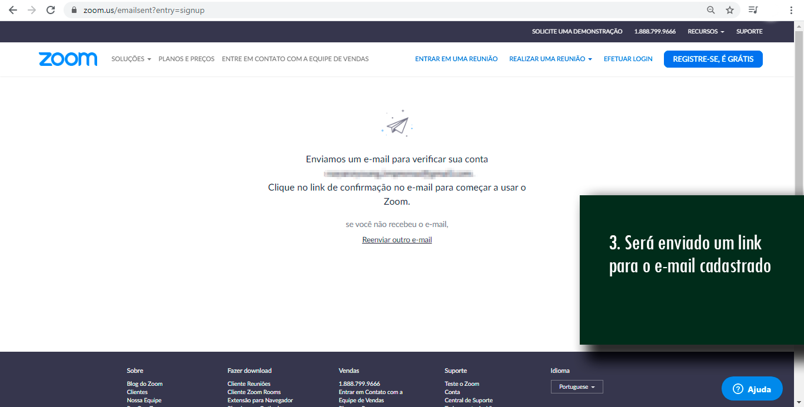Open the media control icon in browser toolbar
Viewport: 804px width, 407px height.
[753, 10]
